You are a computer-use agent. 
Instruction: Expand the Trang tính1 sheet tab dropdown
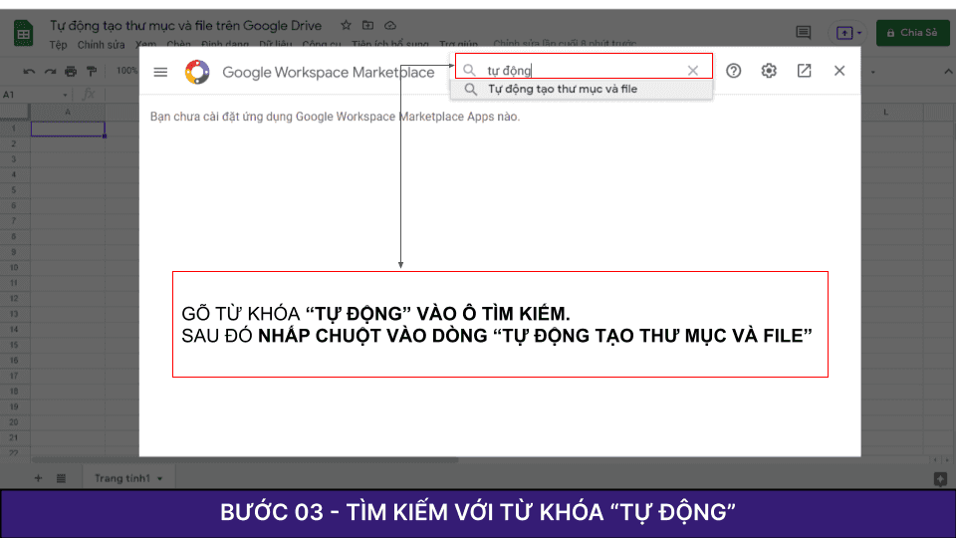point(159,479)
